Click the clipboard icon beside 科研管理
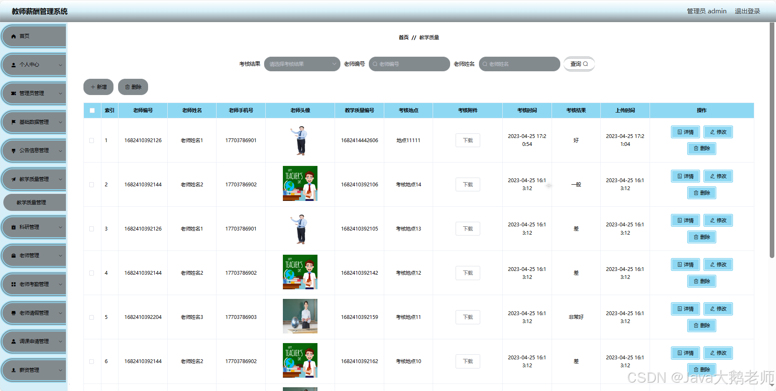This screenshot has height=391, width=776. (14, 227)
